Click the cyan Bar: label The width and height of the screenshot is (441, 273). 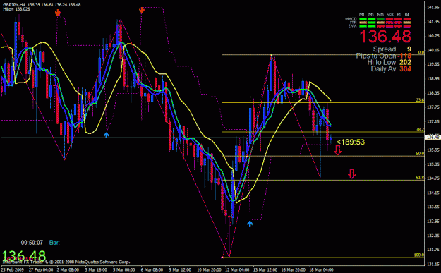tap(54, 243)
